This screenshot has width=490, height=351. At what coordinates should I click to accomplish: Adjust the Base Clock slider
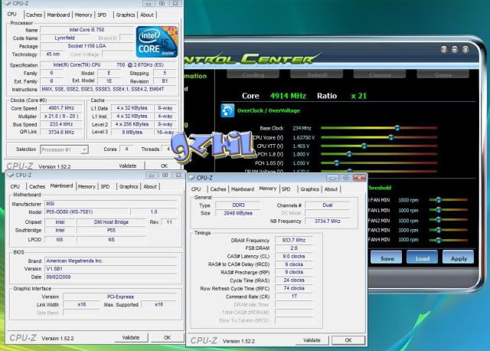point(397,128)
